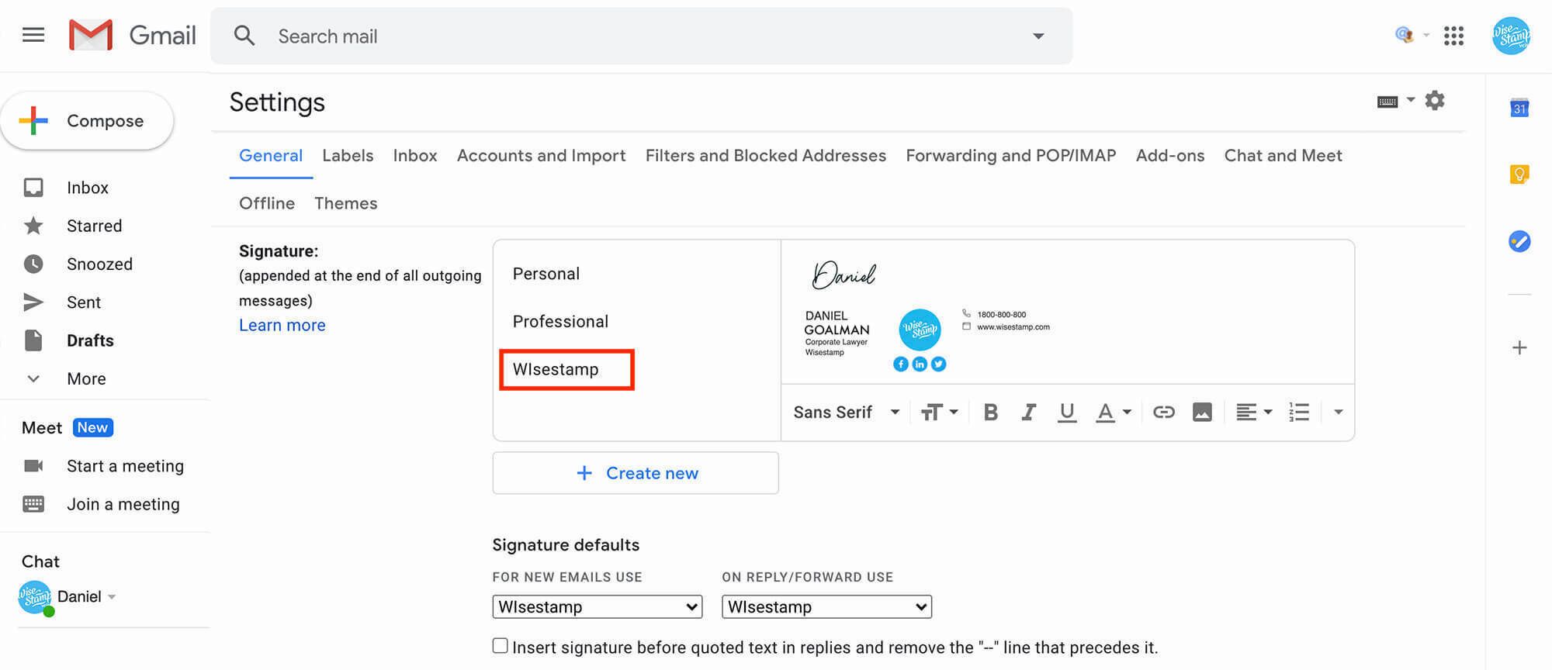Image resolution: width=1552 pixels, height=670 pixels.
Task: Open the For New Emails Use dropdown
Action: coord(597,606)
